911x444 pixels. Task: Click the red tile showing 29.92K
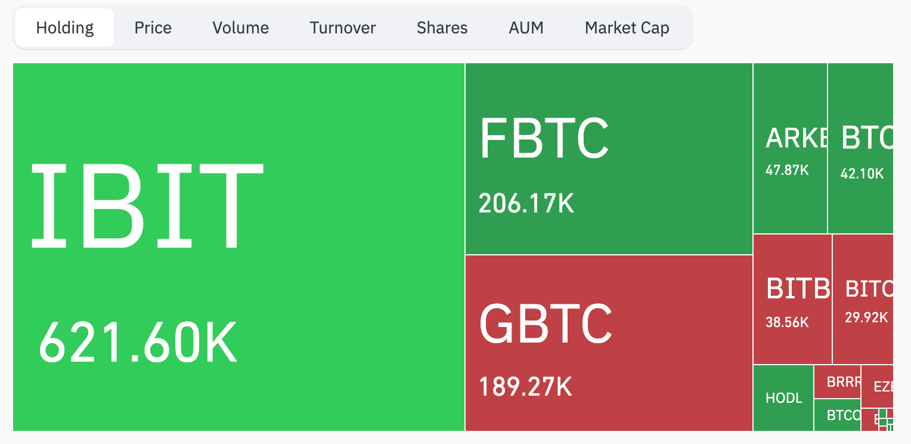863,299
